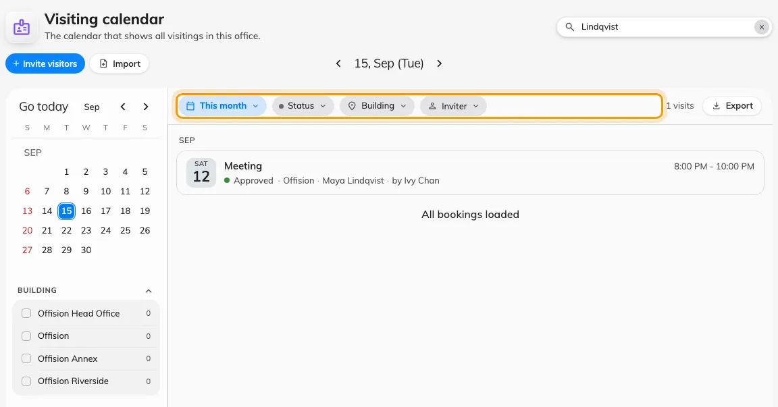Select September 30 in mini calendar

tap(86, 250)
